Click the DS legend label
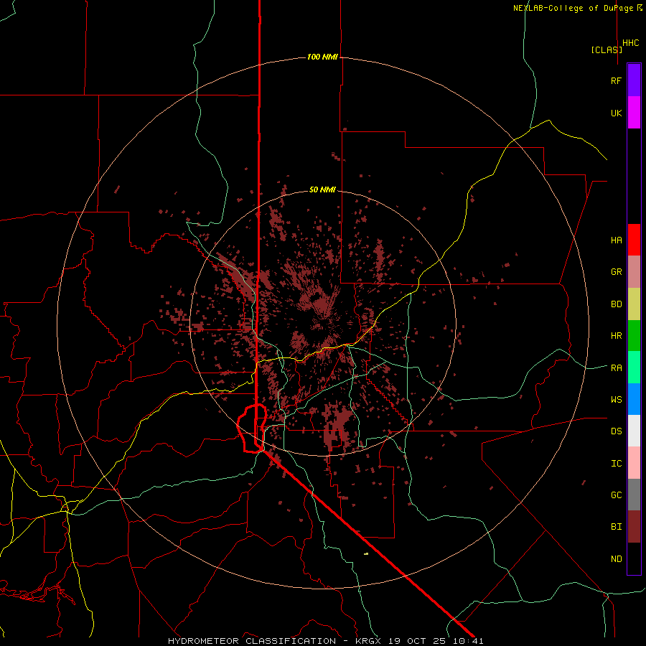 coord(616,431)
